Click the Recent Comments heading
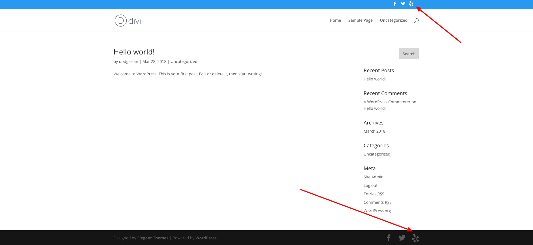 [x=385, y=93]
